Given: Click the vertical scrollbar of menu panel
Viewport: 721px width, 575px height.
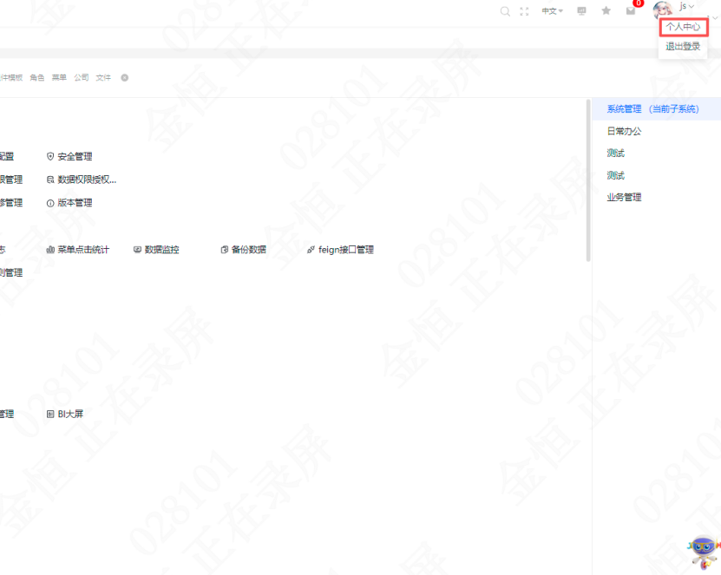Looking at the screenshot, I should pos(588,180).
